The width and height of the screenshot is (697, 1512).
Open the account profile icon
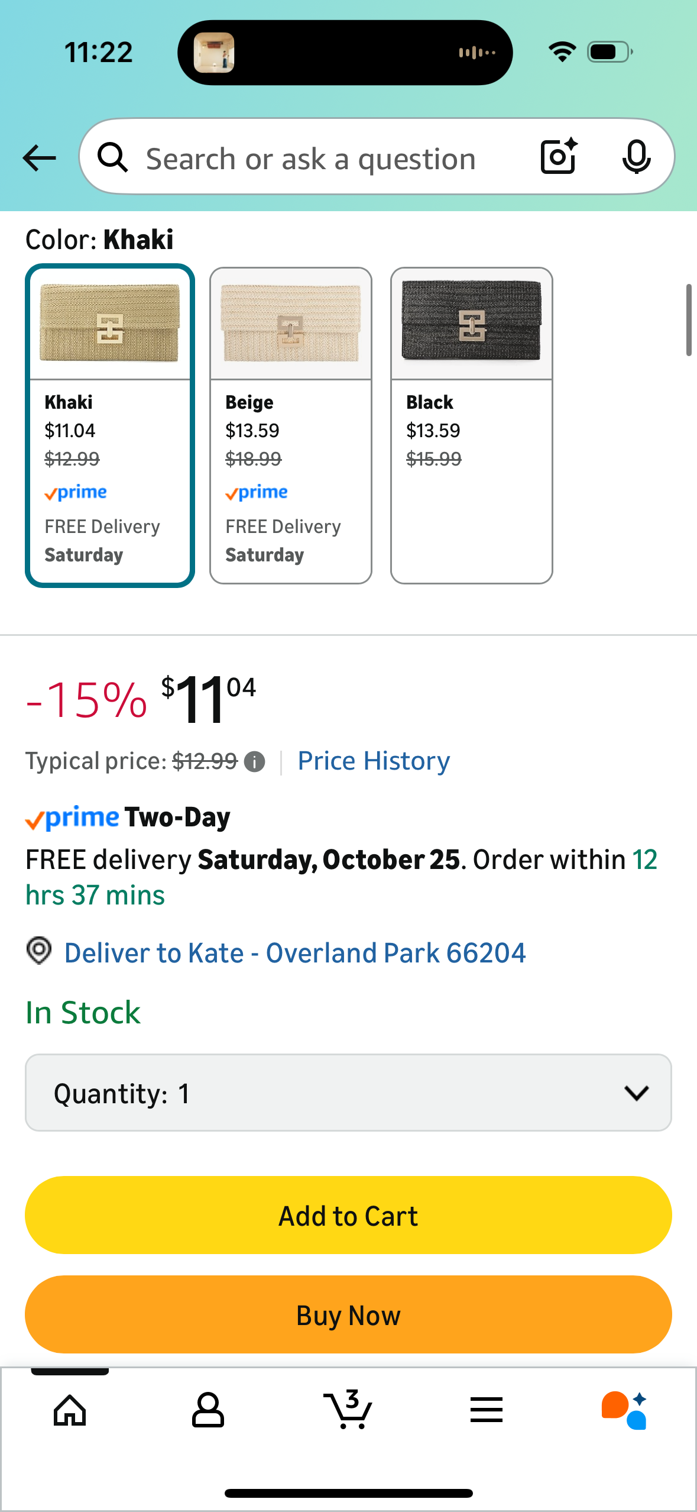click(208, 1410)
